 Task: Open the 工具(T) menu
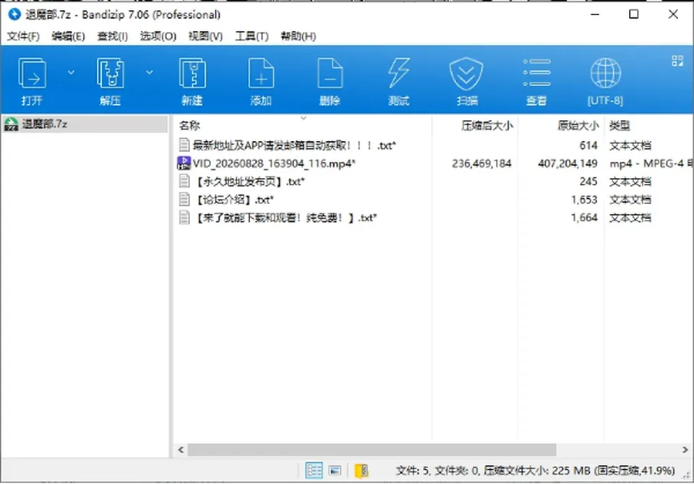(252, 36)
